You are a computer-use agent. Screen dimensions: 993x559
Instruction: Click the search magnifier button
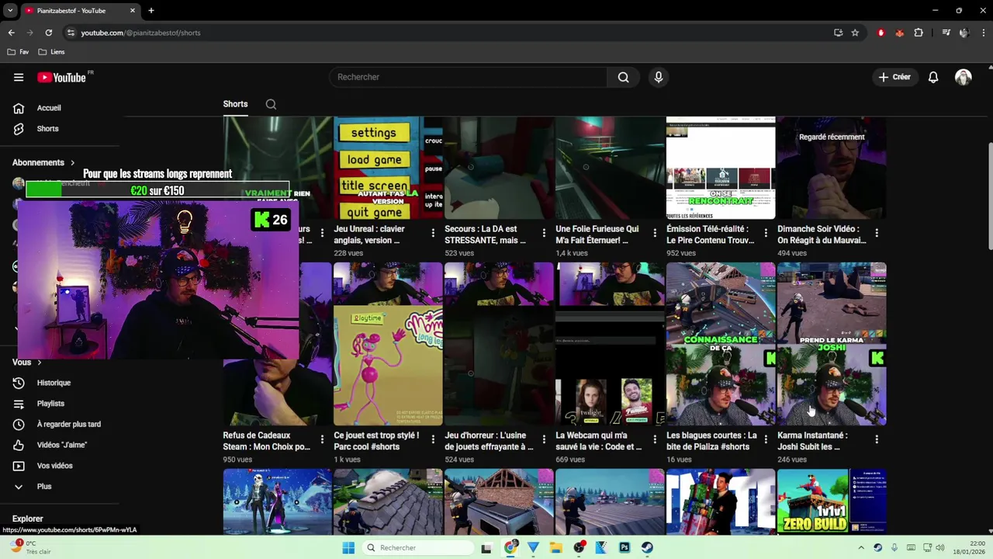point(623,77)
